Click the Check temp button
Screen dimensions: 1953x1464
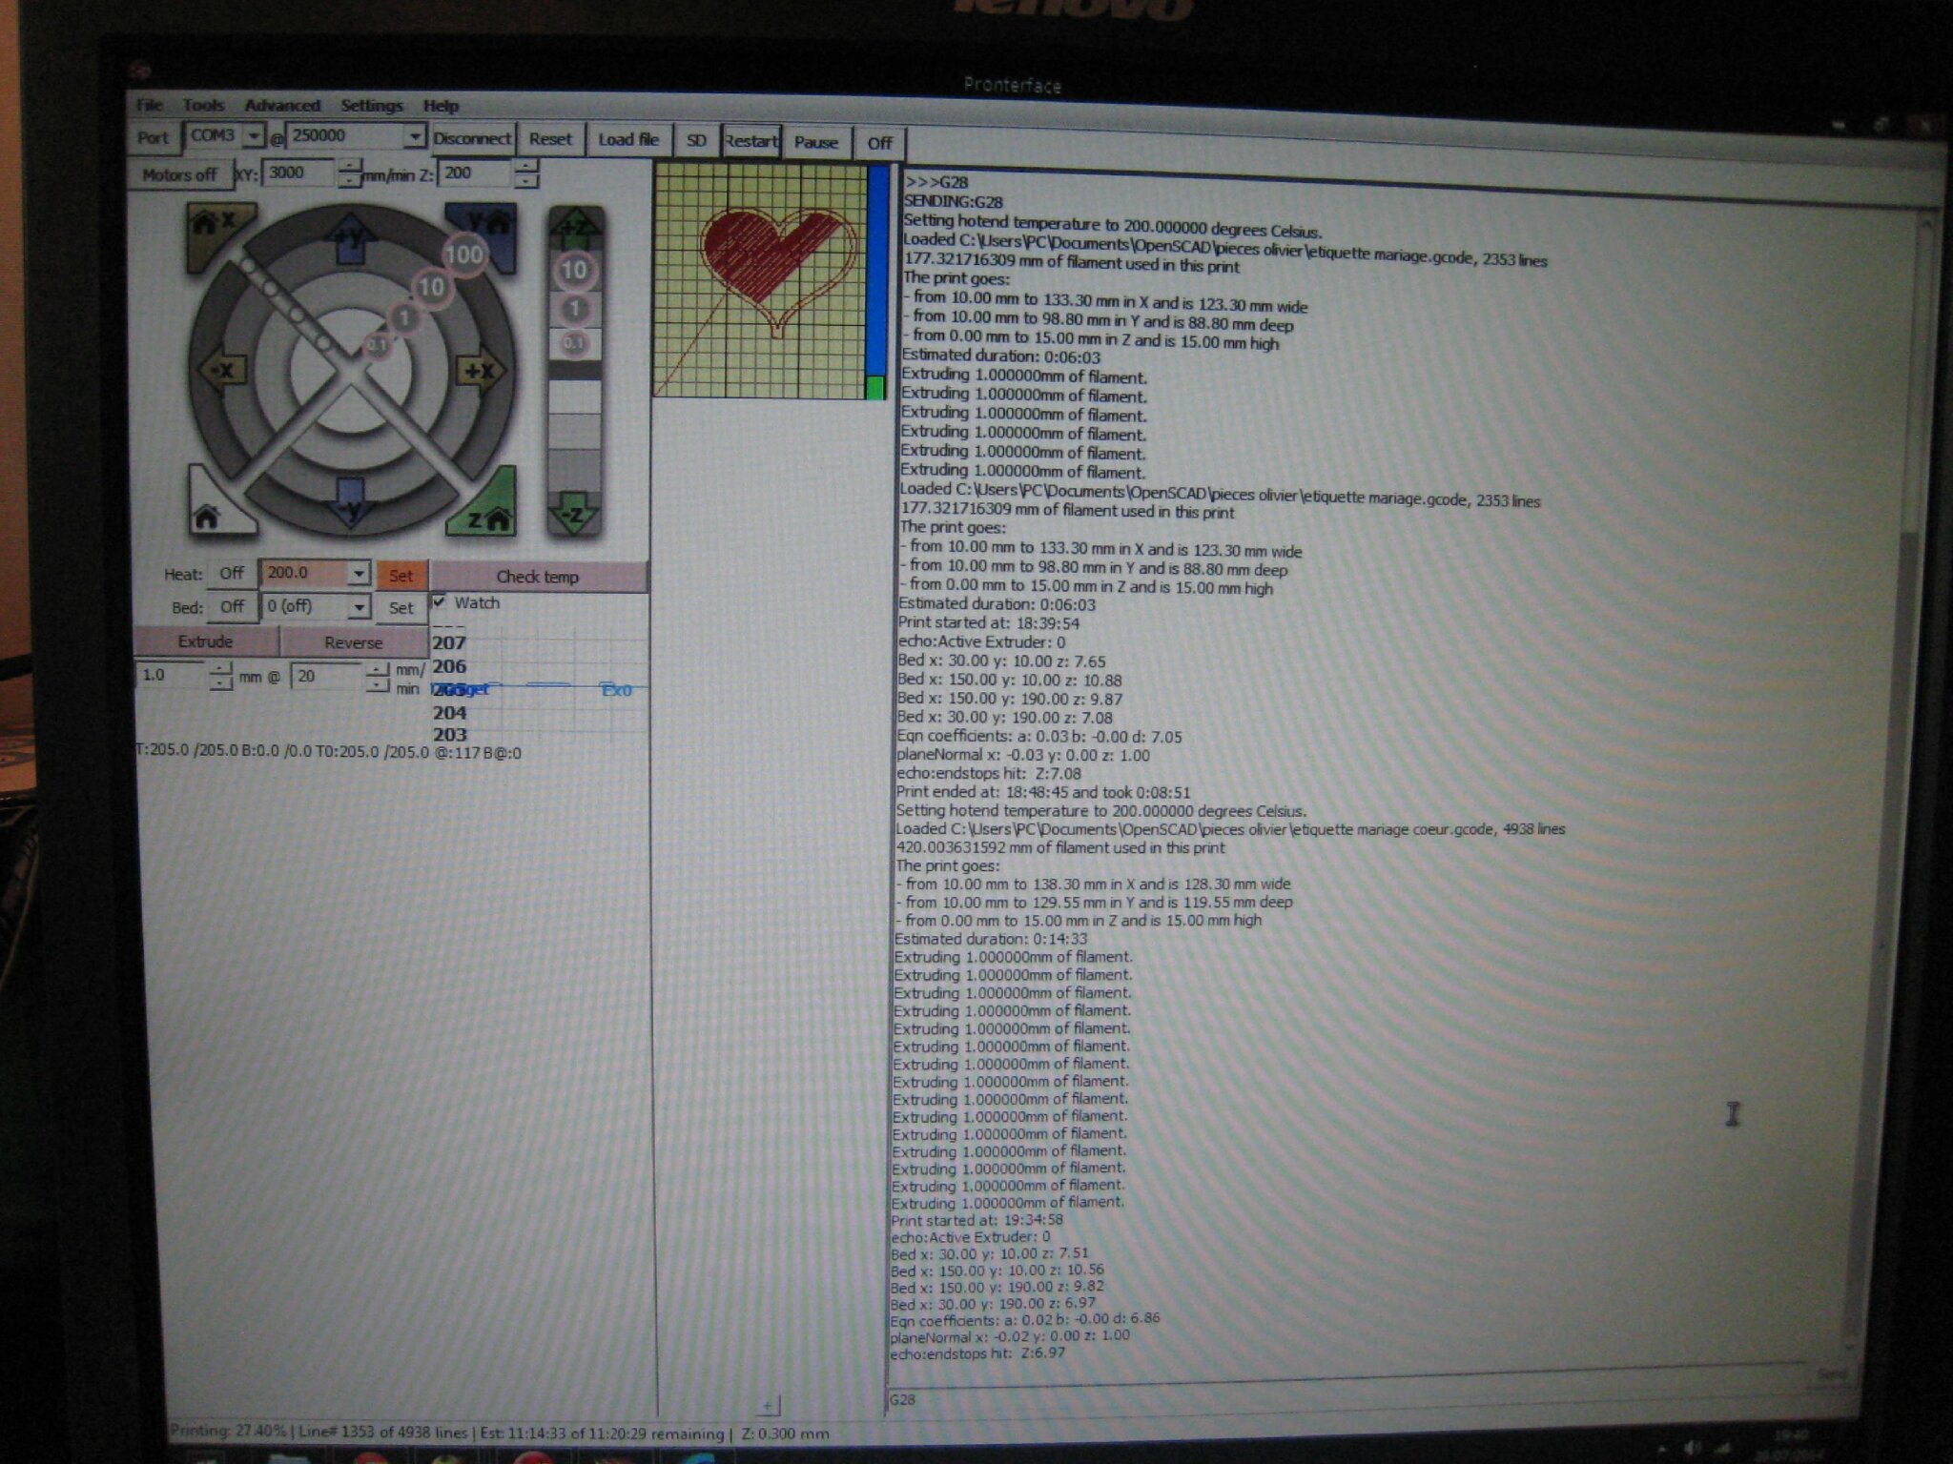537,577
